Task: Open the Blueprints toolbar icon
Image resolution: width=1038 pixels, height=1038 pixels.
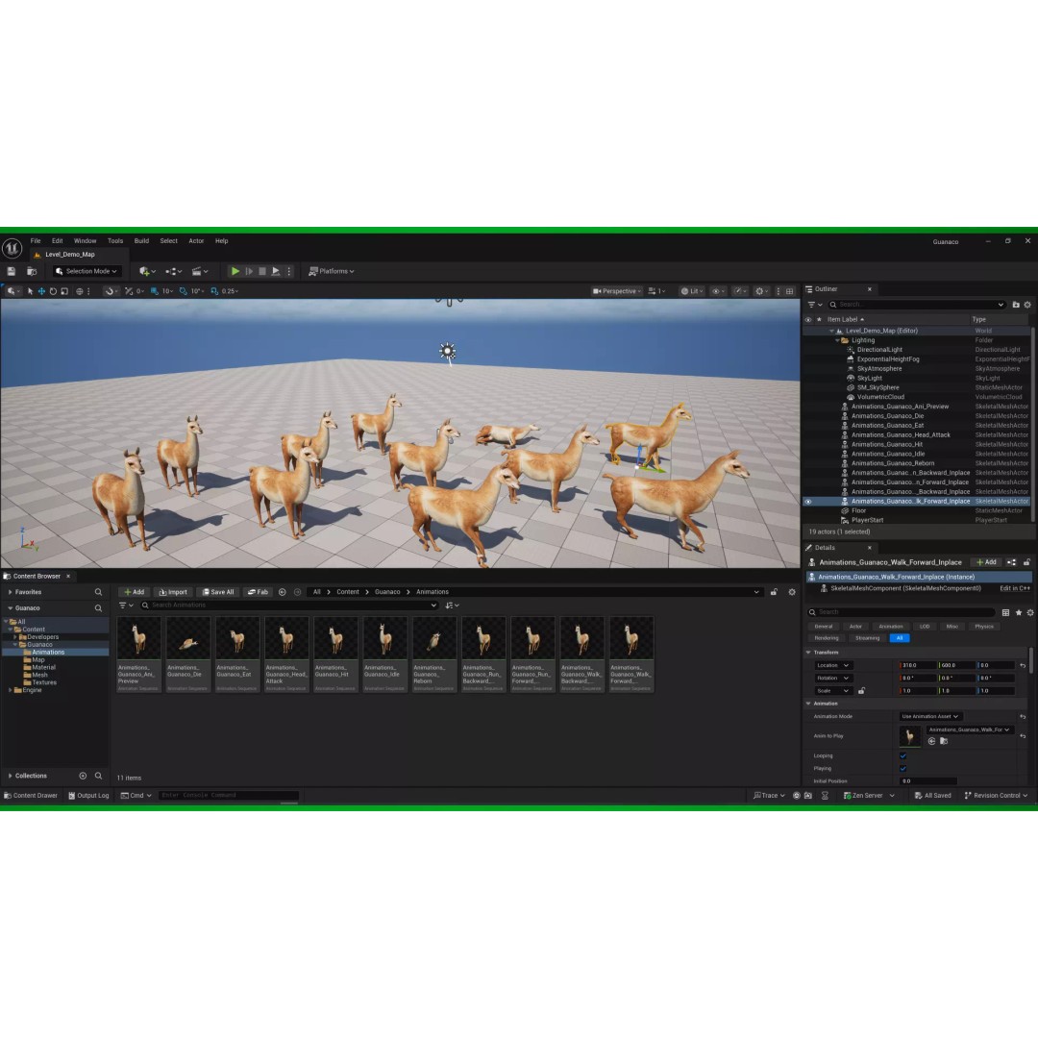Action: [x=173, y=271]
